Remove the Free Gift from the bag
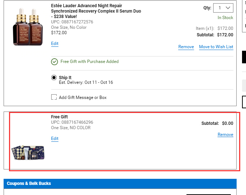 [x=225, y=135]
